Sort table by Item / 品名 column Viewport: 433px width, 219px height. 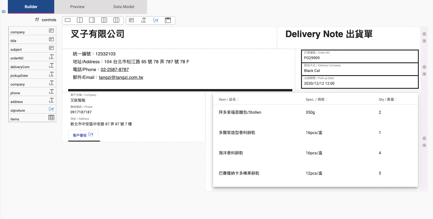(x=229, y=99)
